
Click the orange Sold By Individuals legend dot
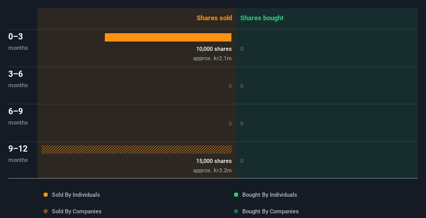click(x=46, y=195)
